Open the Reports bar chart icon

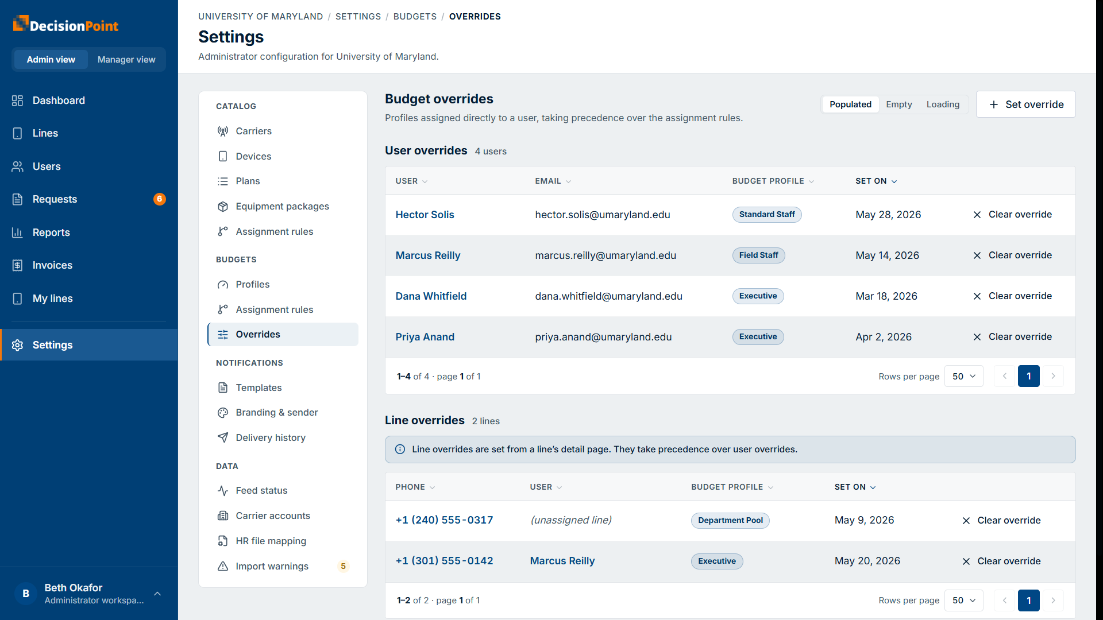(17, 232)
